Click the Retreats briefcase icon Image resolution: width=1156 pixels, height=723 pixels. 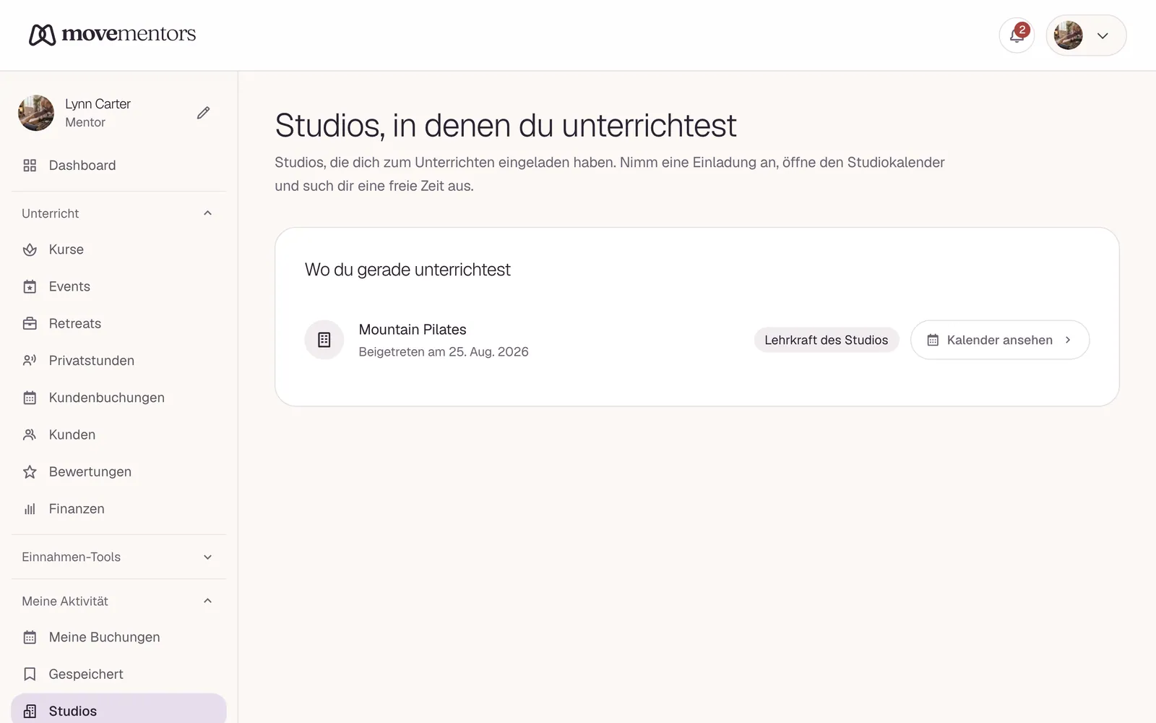(x=30, y=324)
